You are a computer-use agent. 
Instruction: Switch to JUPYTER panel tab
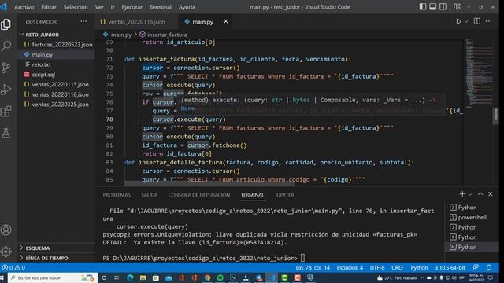coord(284,195)
